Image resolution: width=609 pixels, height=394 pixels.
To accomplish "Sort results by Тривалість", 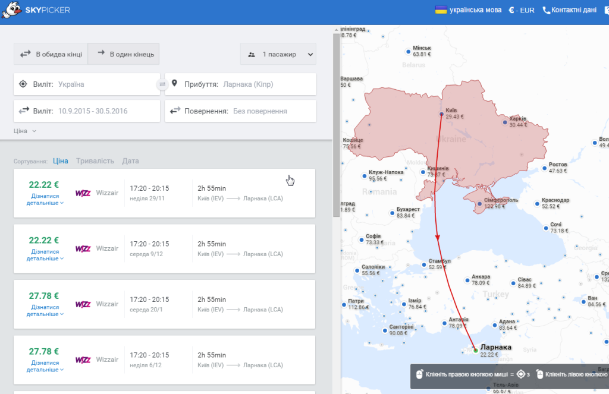I will pos(95,160).
